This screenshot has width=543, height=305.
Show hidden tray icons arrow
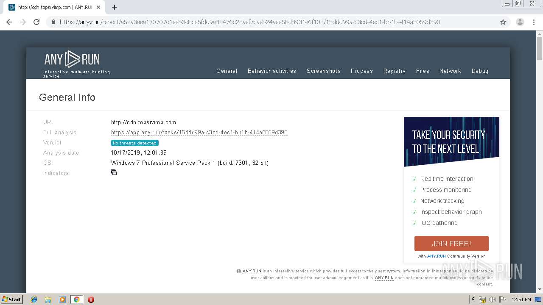473,299
